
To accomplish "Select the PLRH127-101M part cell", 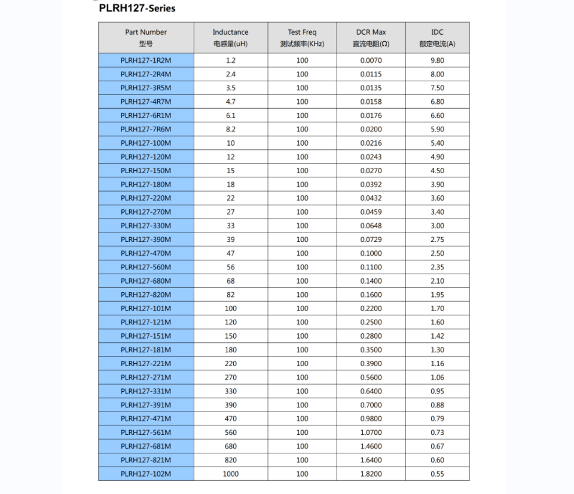I will click(146, 309).
